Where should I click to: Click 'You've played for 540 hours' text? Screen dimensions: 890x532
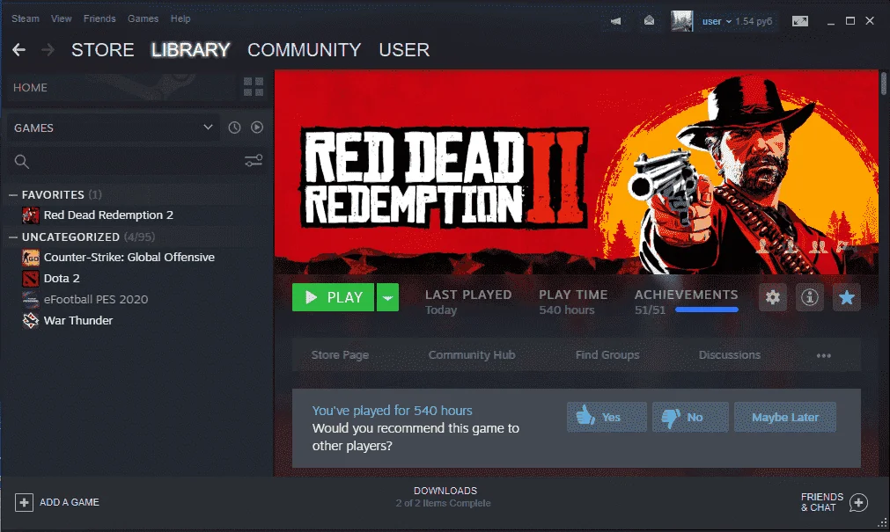click(393, 411)
